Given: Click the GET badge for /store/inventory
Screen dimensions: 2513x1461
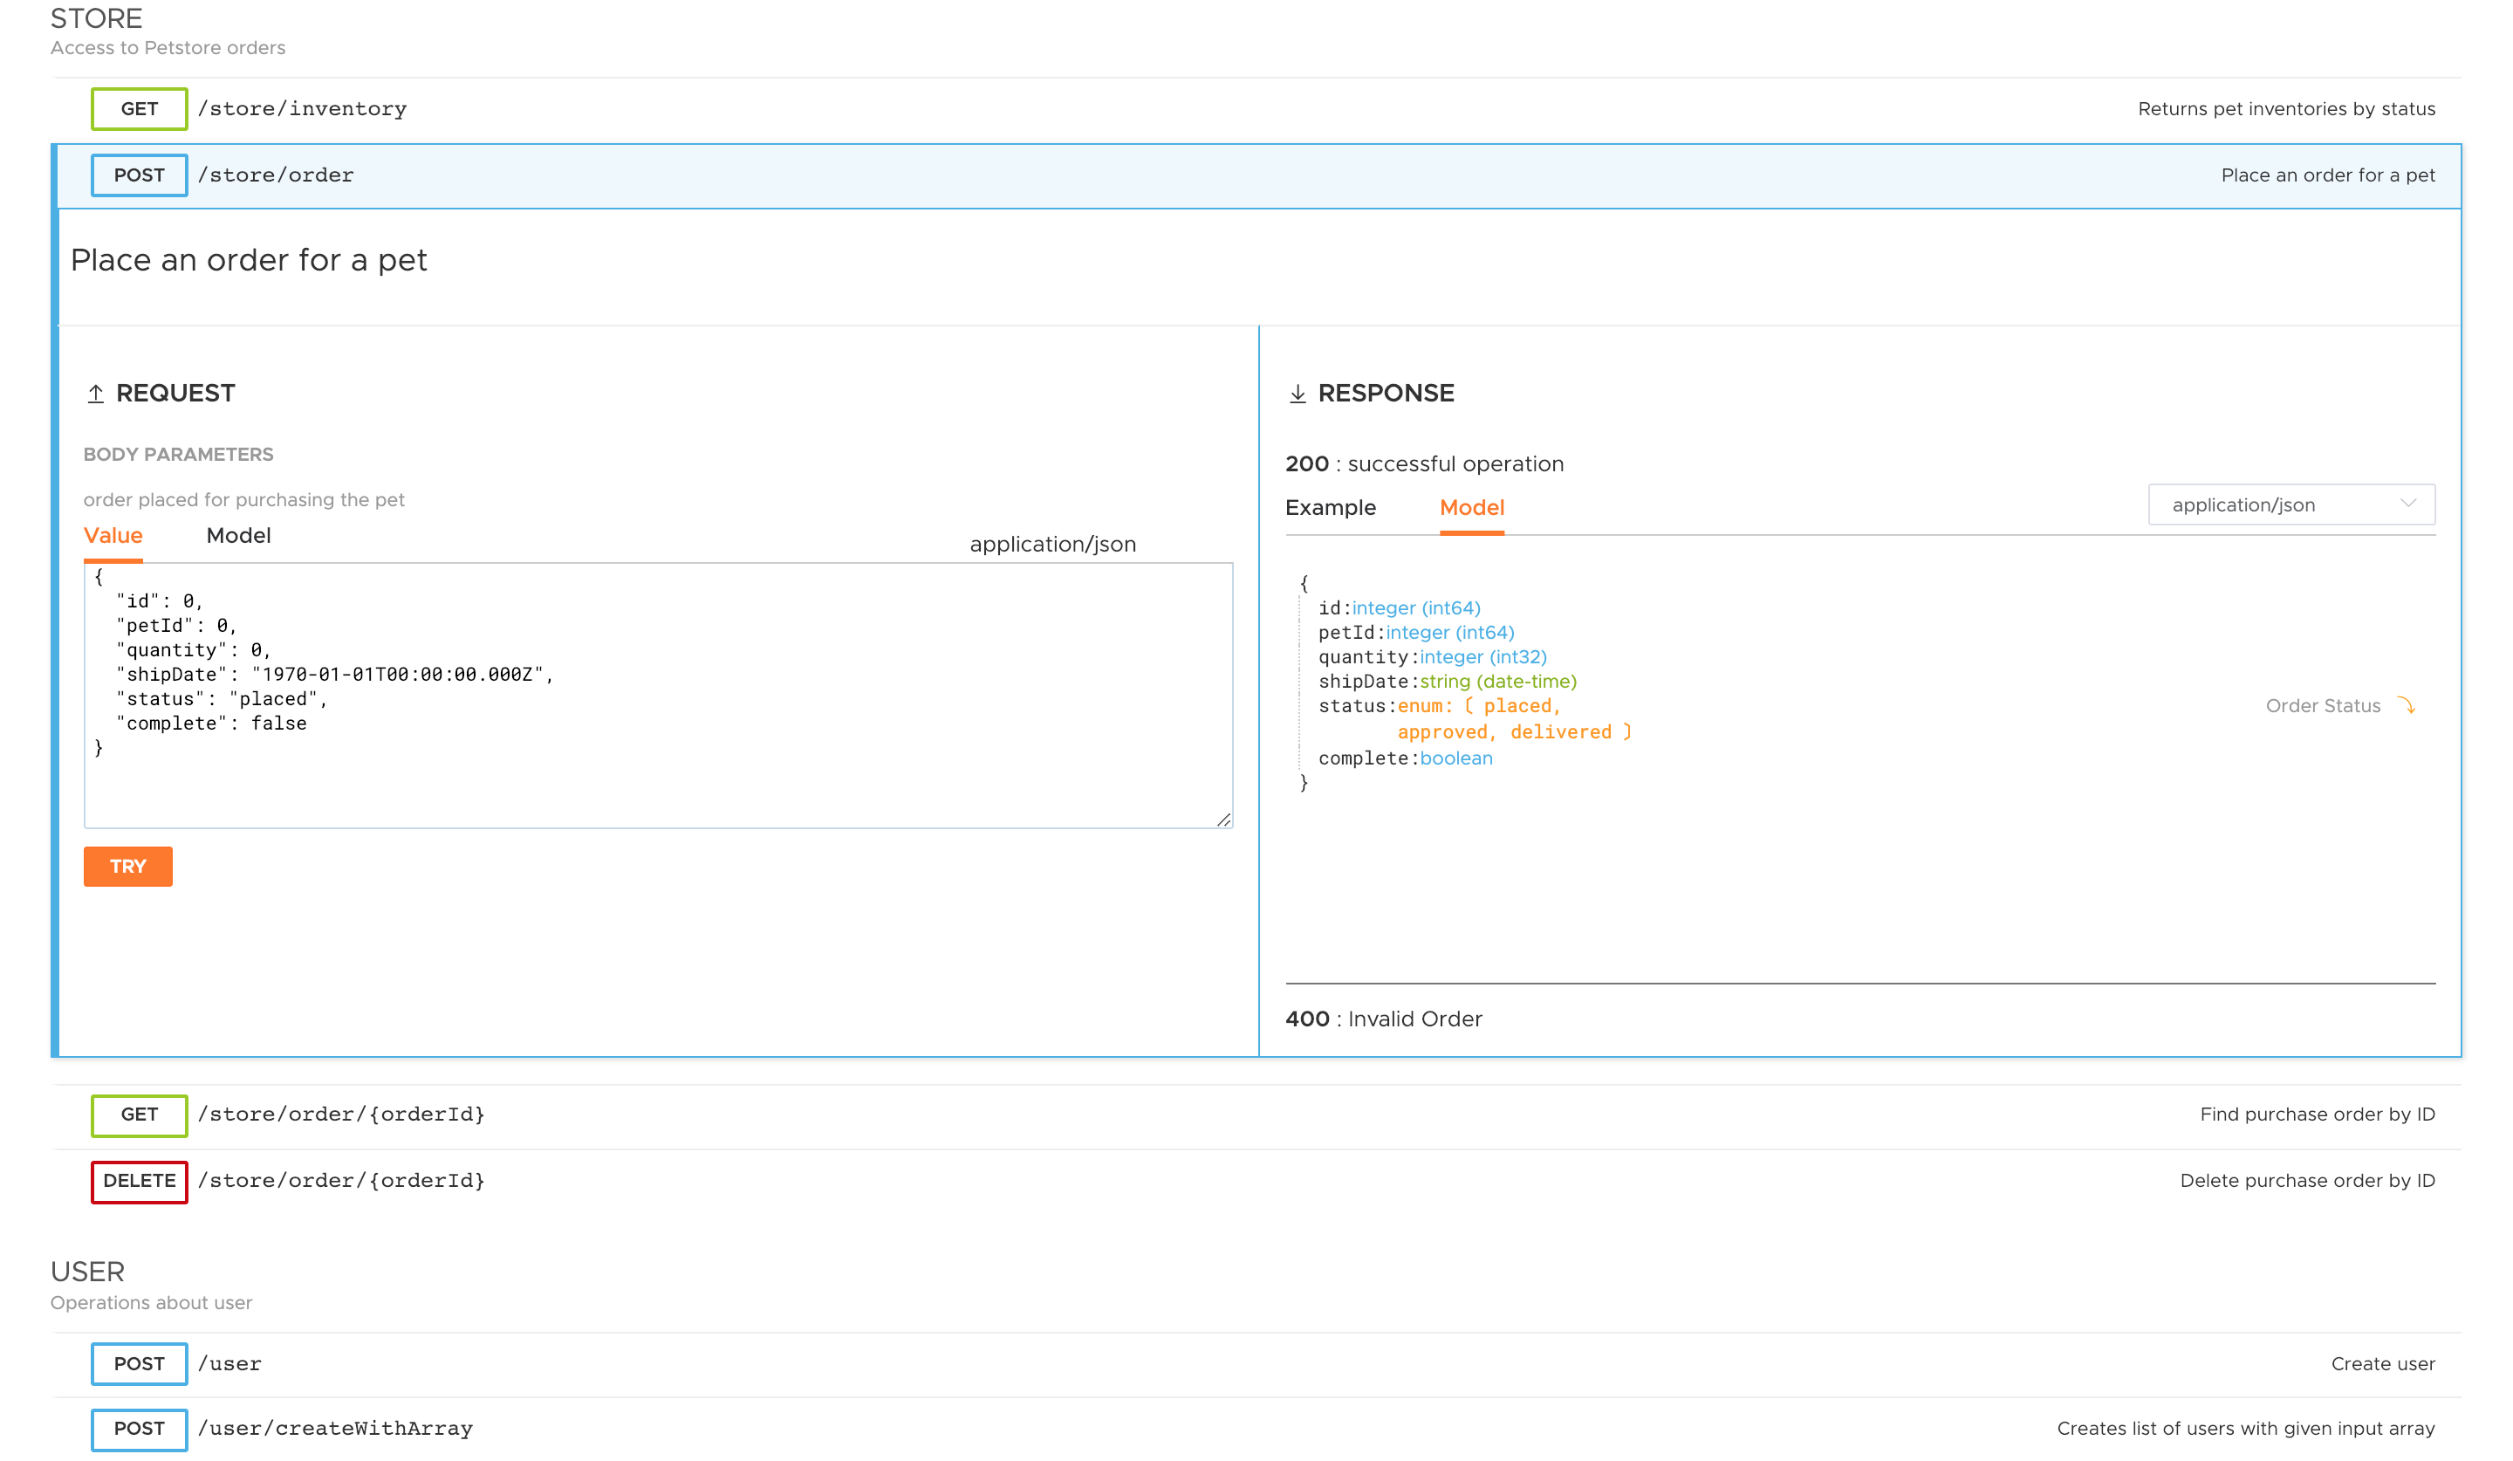Looking at the screenshot, I should [139, 109].
